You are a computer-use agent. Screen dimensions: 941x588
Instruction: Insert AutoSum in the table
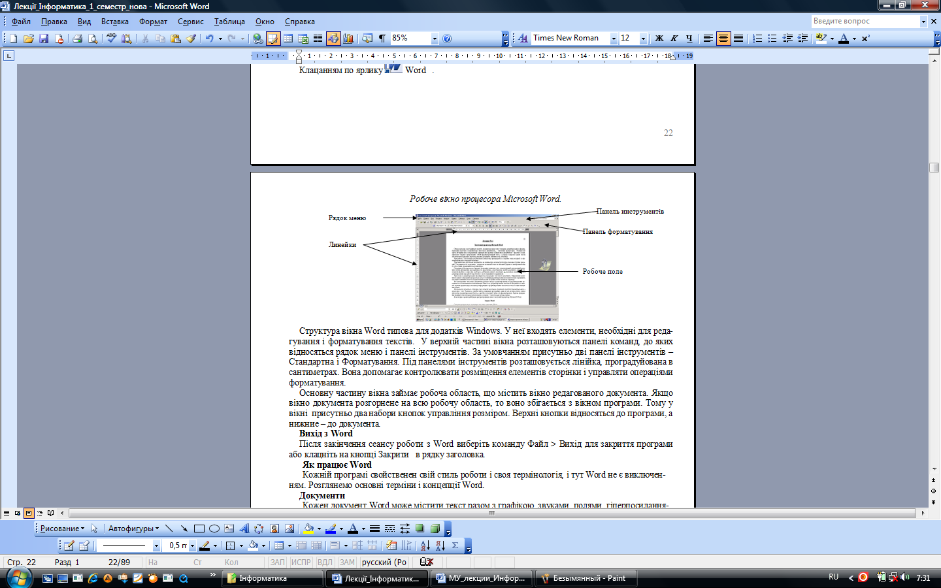[455, 546]
